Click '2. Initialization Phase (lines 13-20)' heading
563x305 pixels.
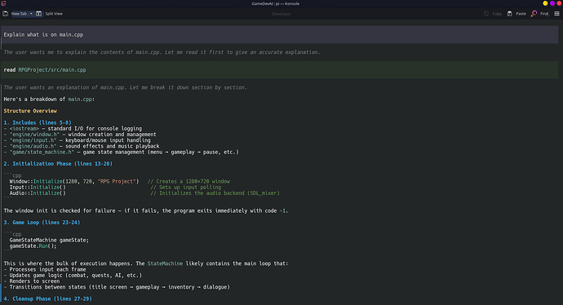point(58,164)
